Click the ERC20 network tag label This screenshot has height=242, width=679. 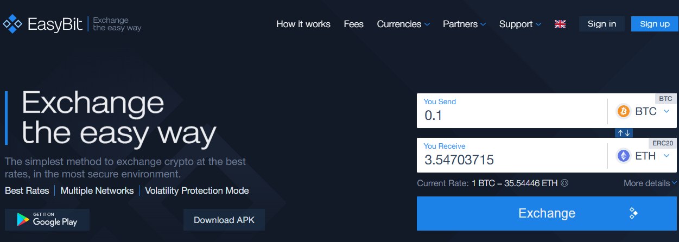point(663,143)
